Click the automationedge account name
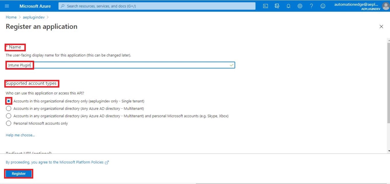The width and height of the screenshot is (390, 184). [356, 4]
